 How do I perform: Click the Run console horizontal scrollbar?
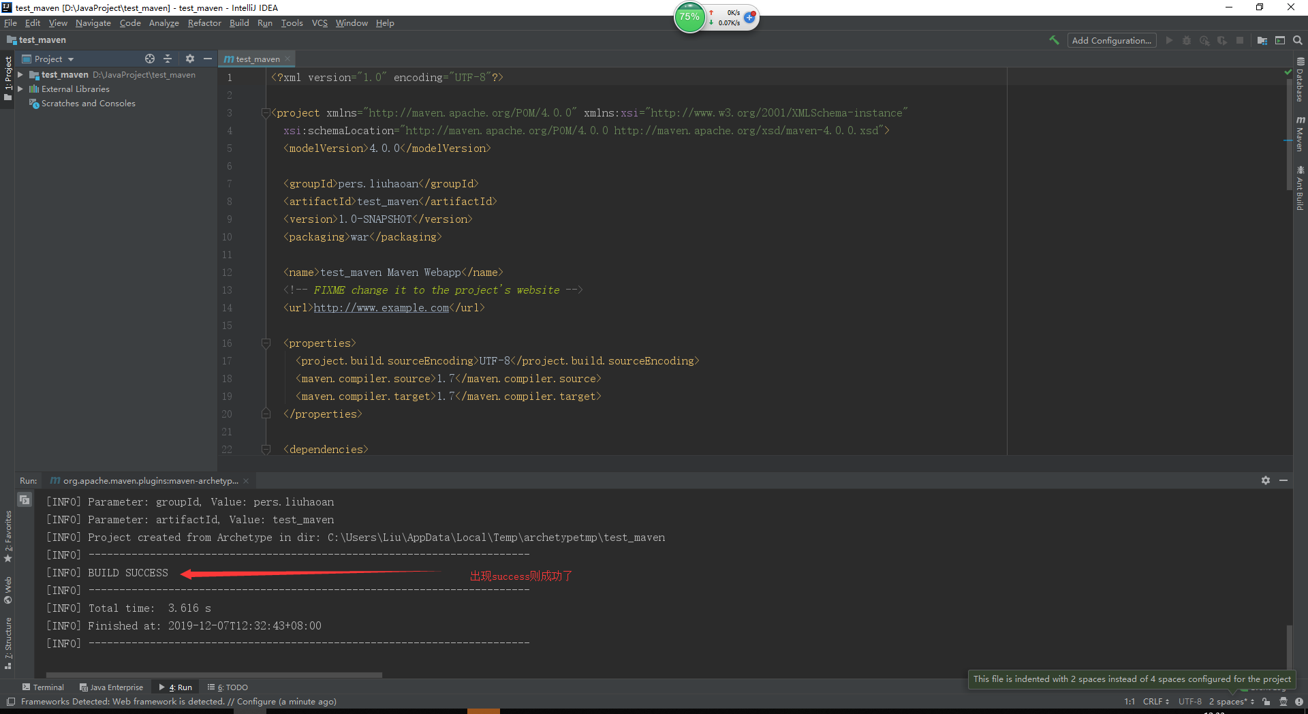pos(213,675)
